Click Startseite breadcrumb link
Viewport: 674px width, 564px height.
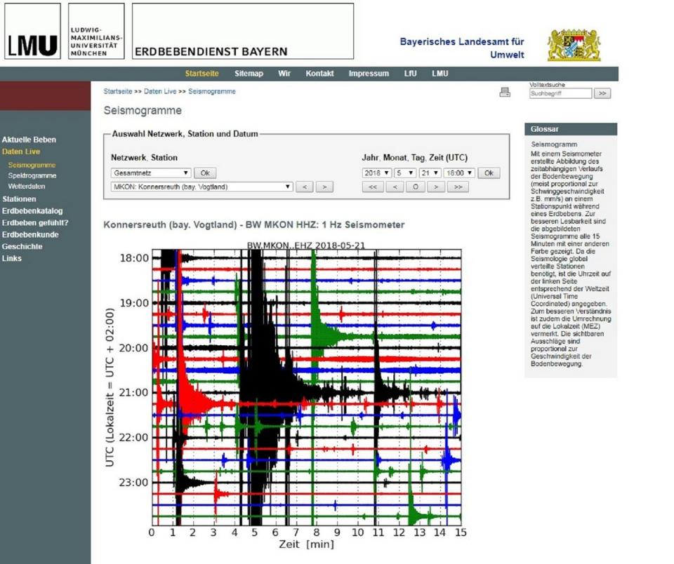118,91
